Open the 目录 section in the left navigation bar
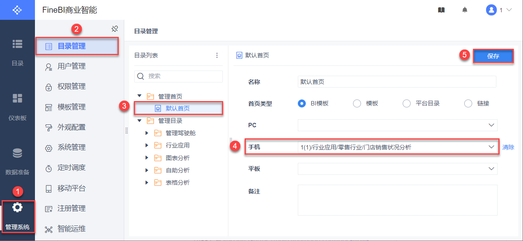 point(17,52)
